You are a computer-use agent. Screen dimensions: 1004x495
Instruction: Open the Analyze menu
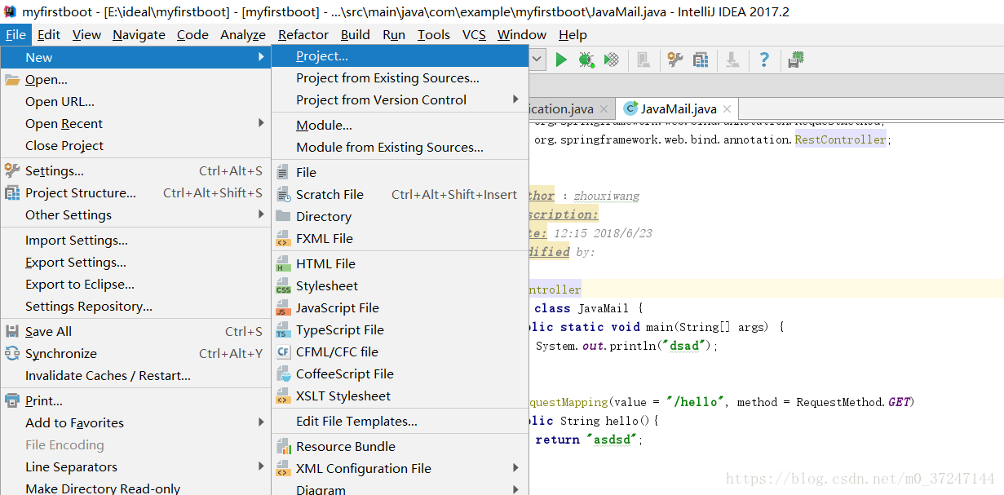(x=243, y=34)
